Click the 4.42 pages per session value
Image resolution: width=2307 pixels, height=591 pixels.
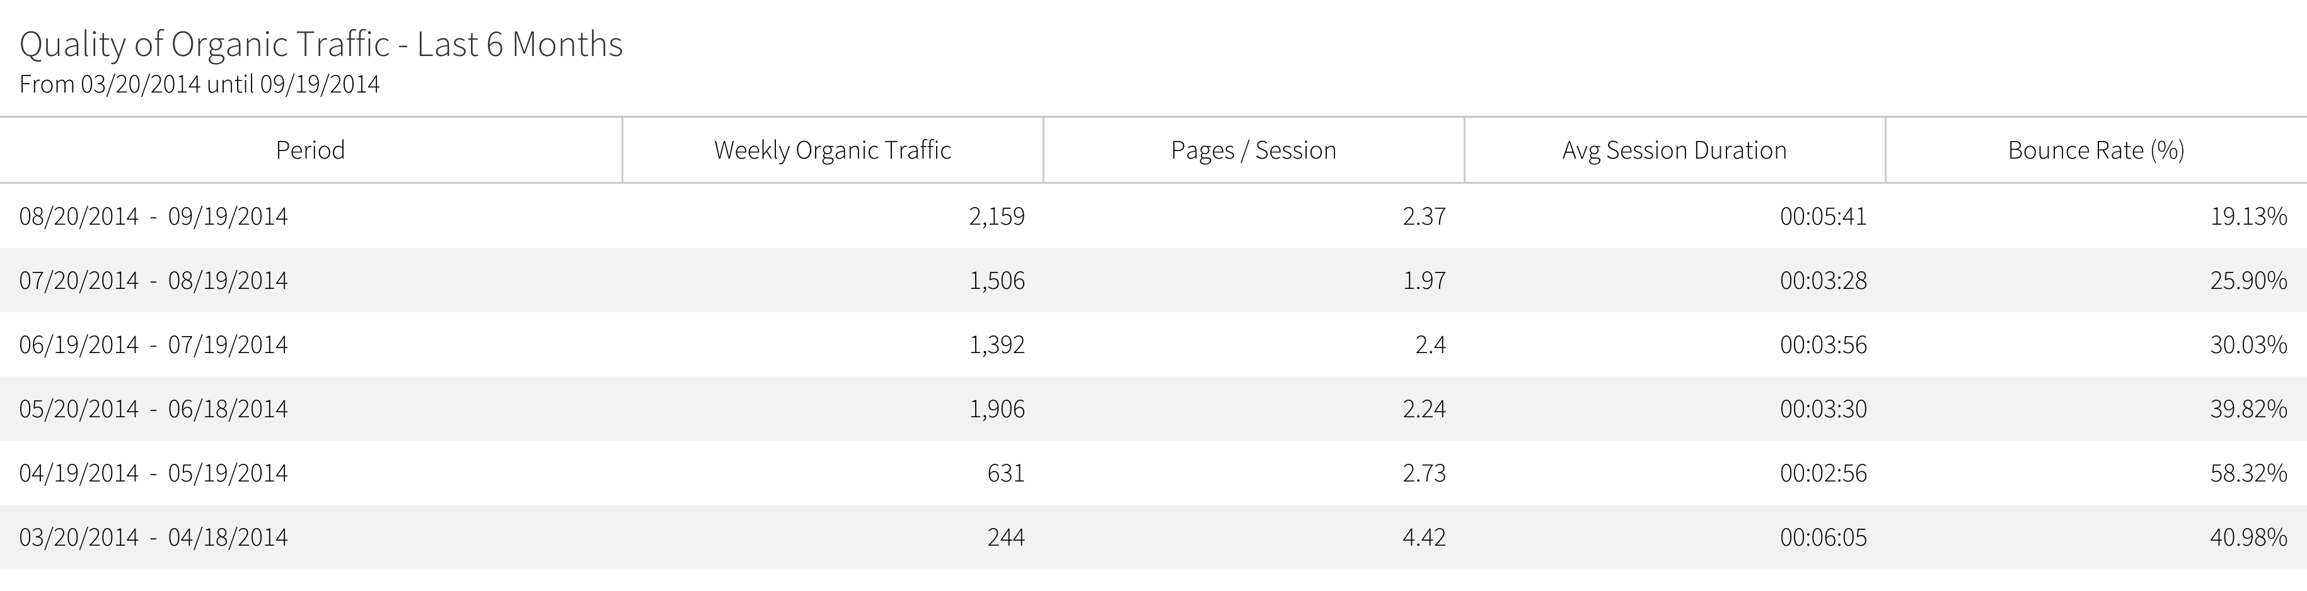click(x=1424, y=538)
